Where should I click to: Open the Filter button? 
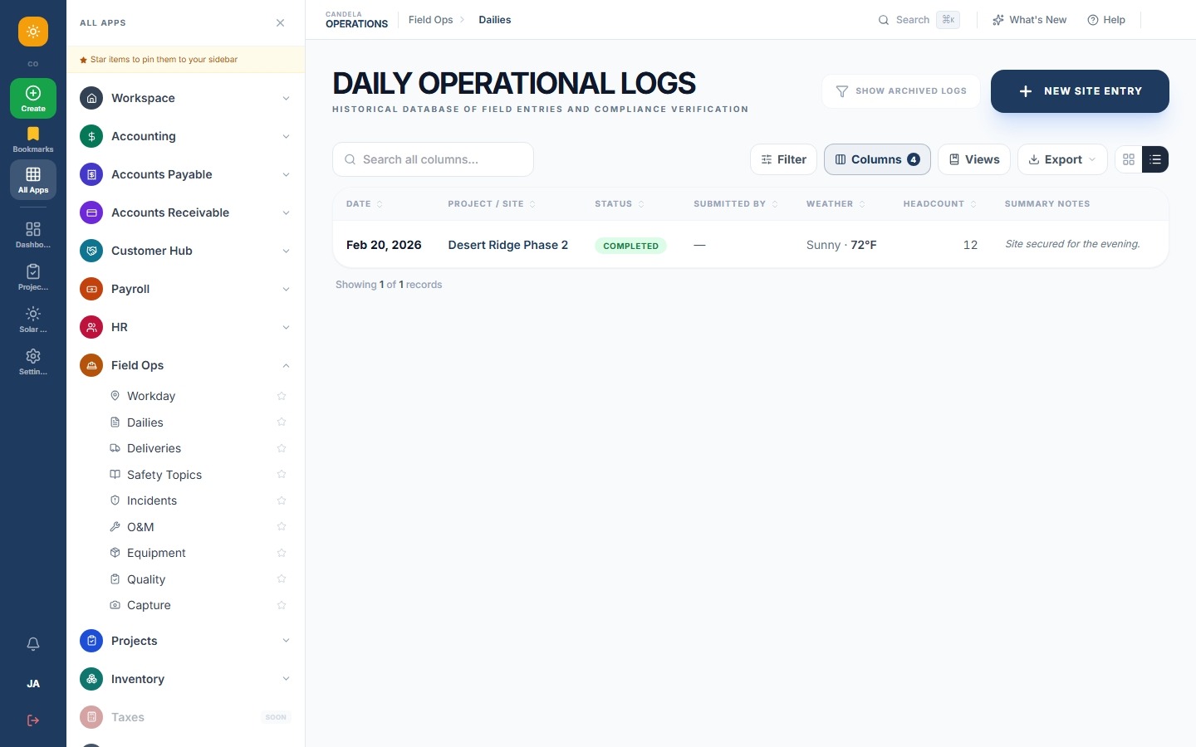[x=784, y=159]
